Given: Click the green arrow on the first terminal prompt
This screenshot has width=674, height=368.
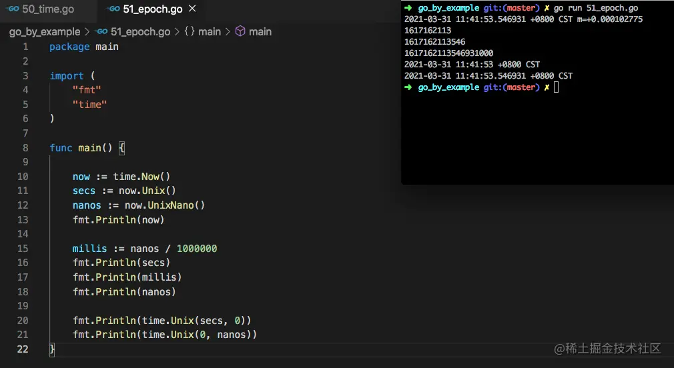Looking at the screenshot, I should [x=408, y=8].
